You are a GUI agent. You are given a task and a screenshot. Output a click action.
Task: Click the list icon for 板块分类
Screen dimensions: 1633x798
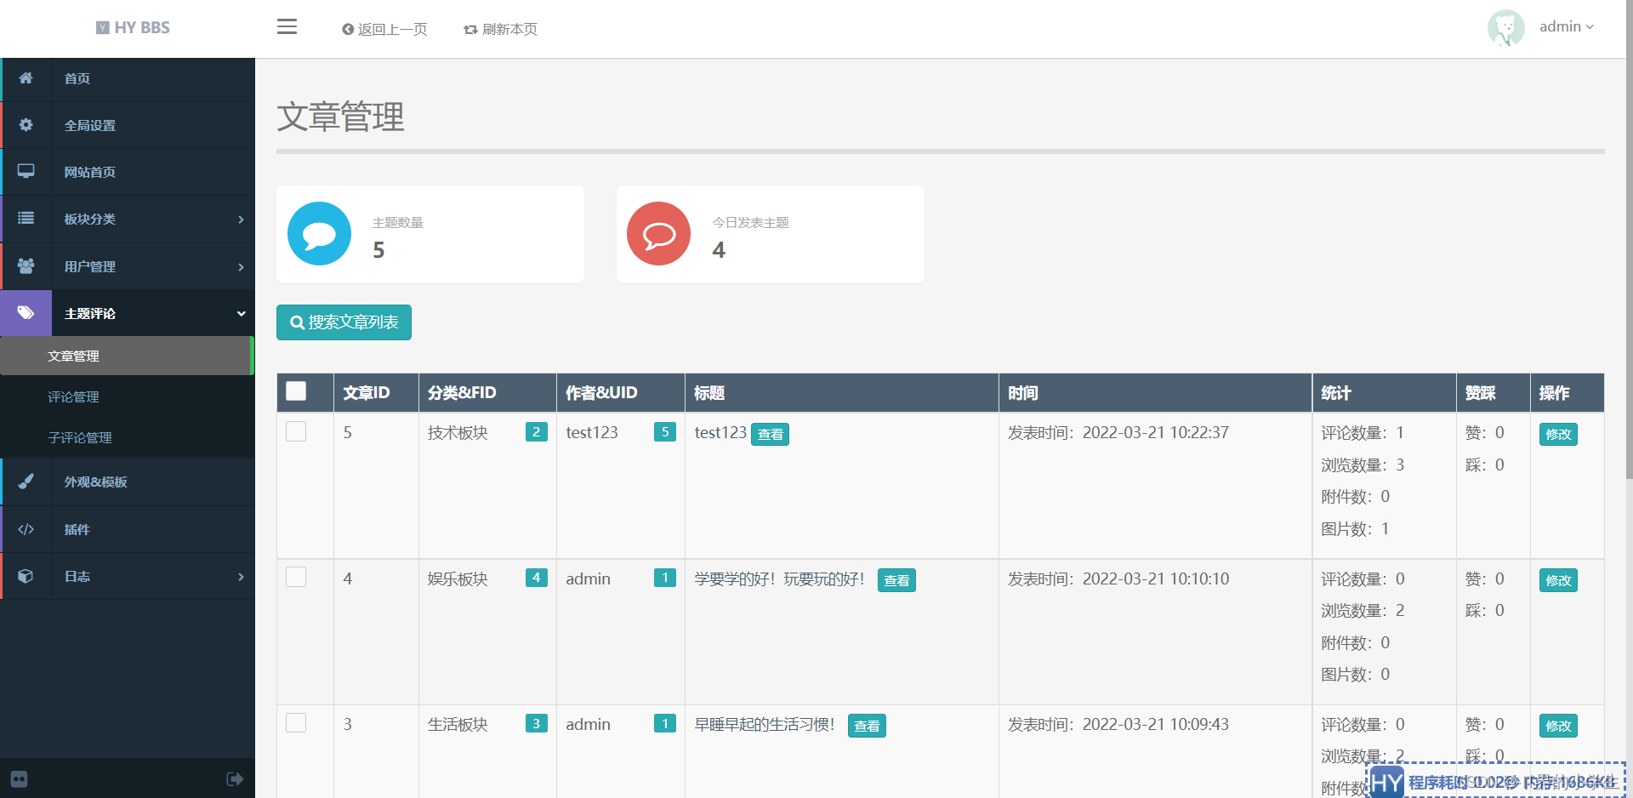coord(26,218)
